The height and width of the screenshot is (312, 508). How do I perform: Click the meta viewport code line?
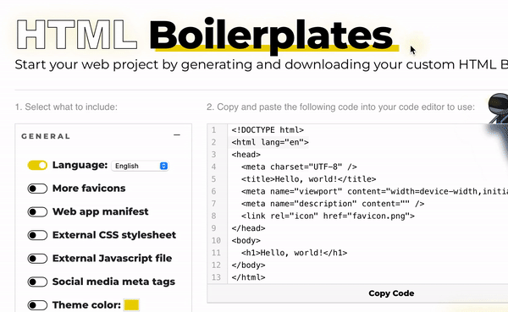(x=374, y=191)
